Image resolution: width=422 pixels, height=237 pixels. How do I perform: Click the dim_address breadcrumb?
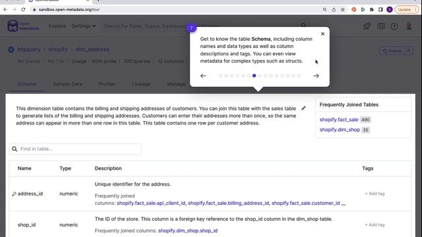tap(92, 49)
